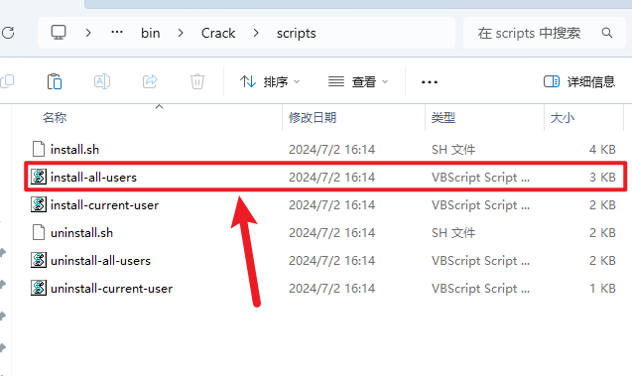The image size is (632, 376).
Task: Click the 3 KB size of install-all-users
Action: [602, 178]
